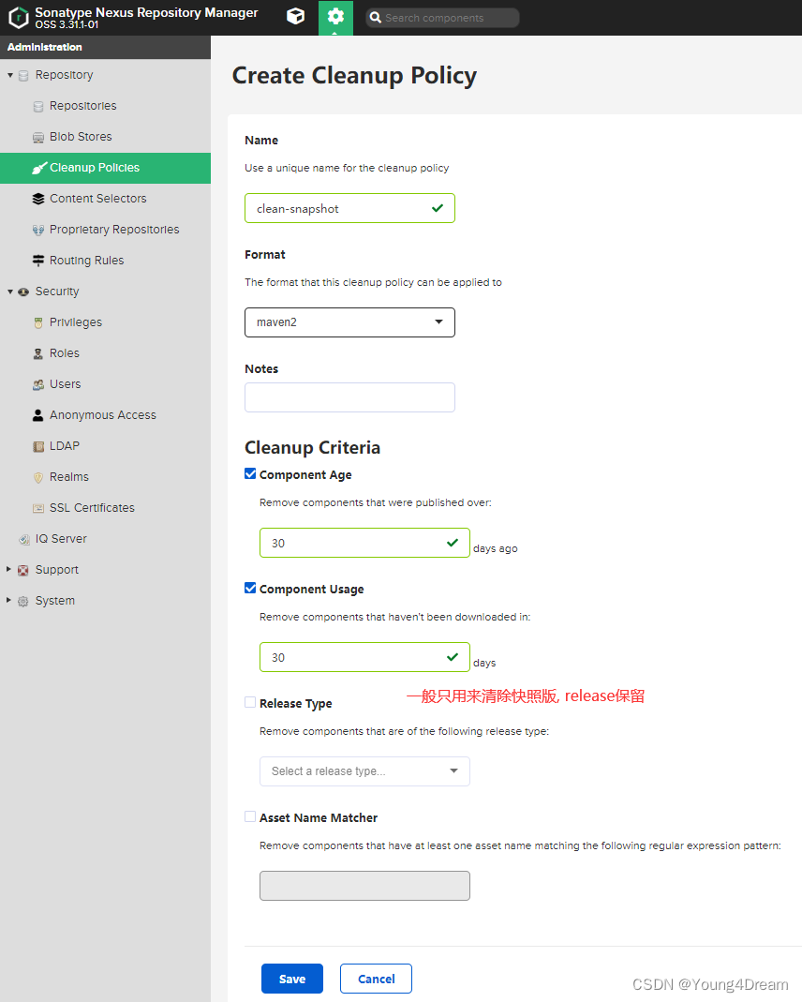The image size is (802, 1002).
Task: Open the Select a release type dropdown
Action: [364, 771]
